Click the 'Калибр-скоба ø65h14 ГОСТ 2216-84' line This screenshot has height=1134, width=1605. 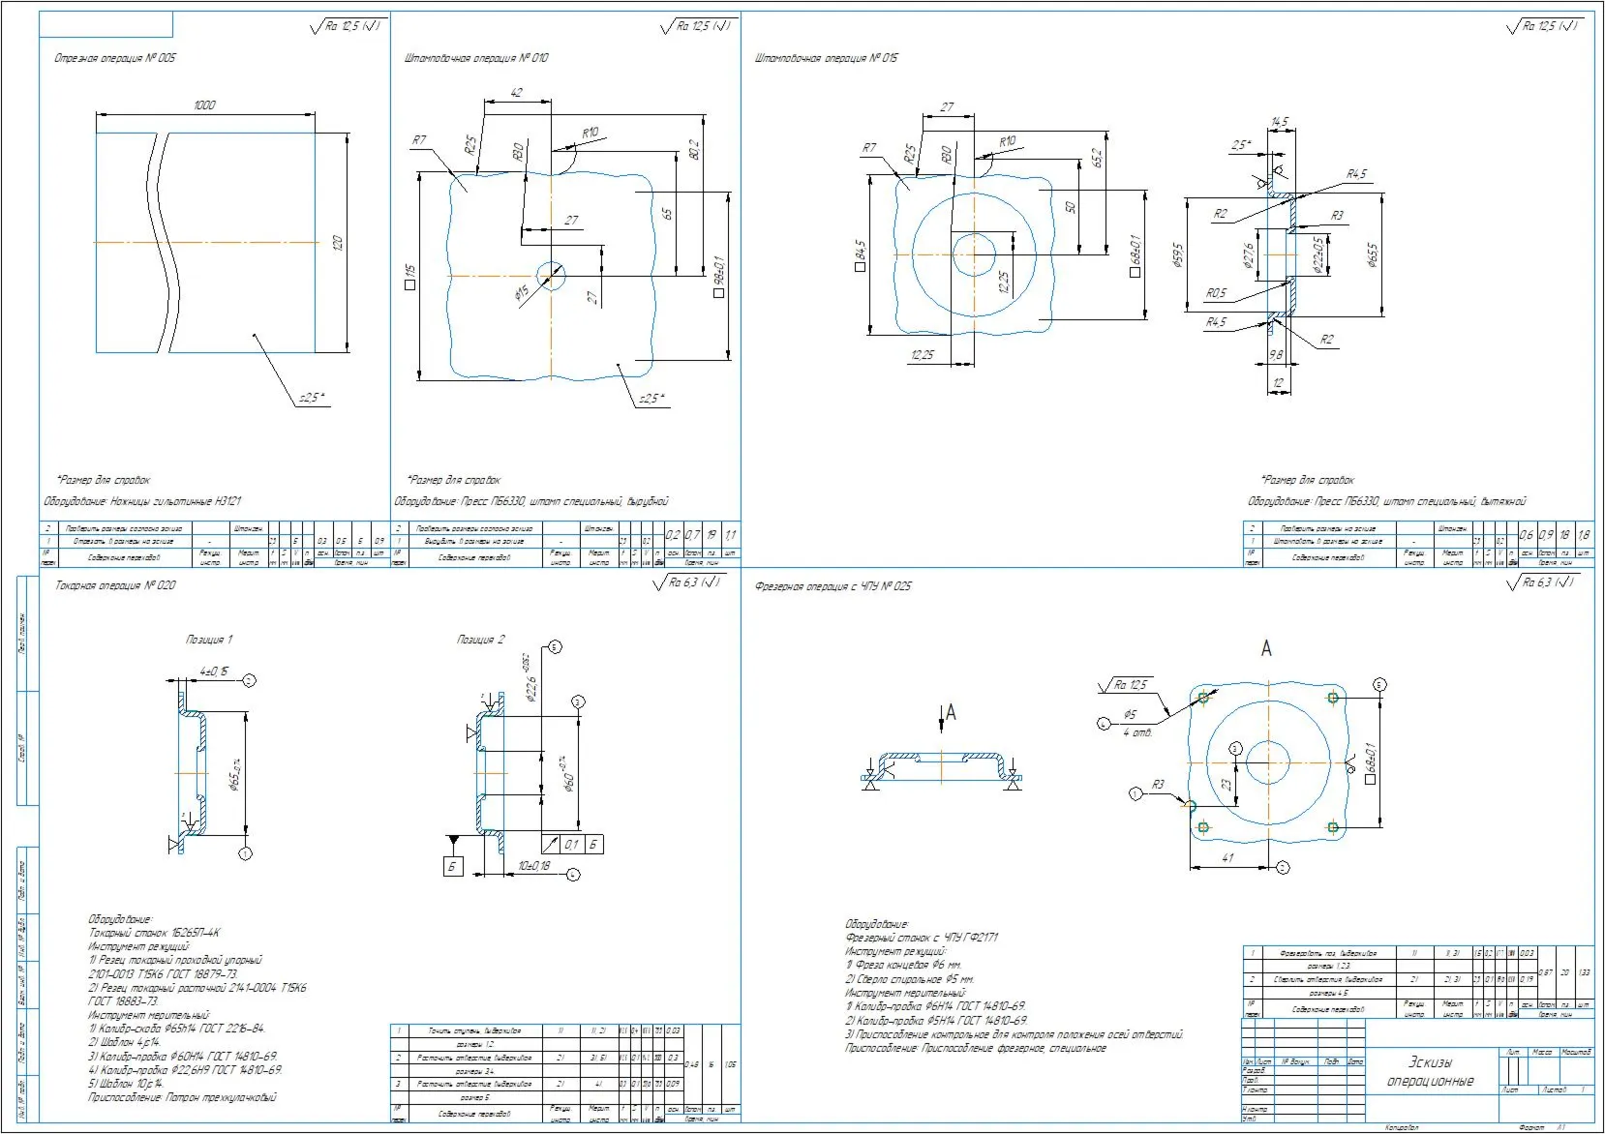176,1029
